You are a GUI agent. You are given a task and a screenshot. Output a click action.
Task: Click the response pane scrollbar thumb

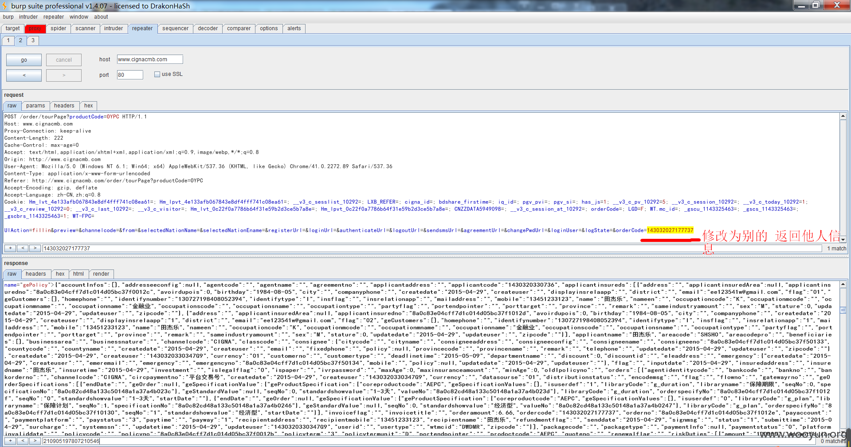click(x=843, y=310)
